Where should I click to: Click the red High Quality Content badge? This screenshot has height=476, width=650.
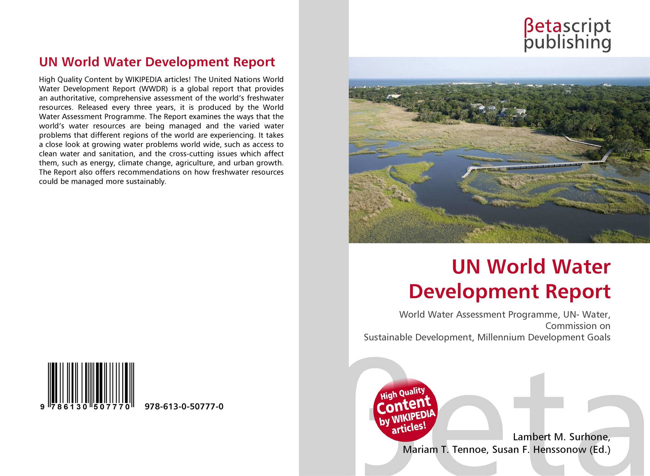pyautogui.click(x=405, y=409)
